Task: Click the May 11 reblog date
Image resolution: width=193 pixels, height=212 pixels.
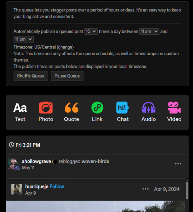Action: coord(28,168)
